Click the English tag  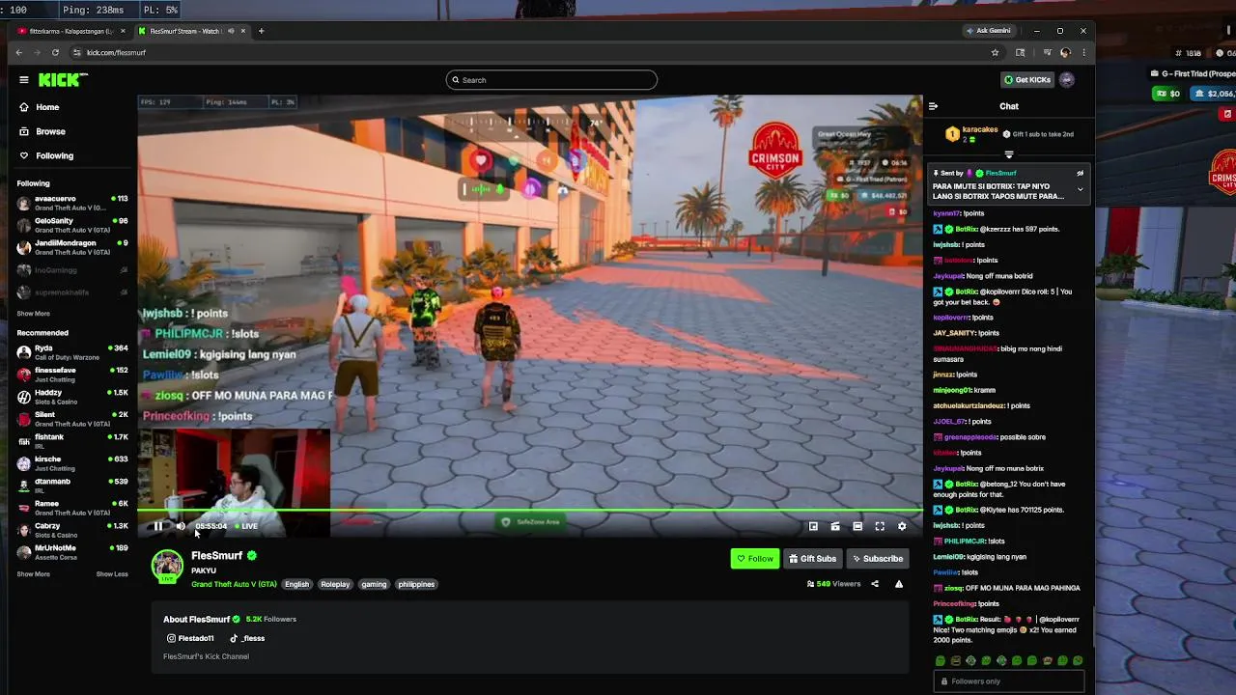coord(297,584)
